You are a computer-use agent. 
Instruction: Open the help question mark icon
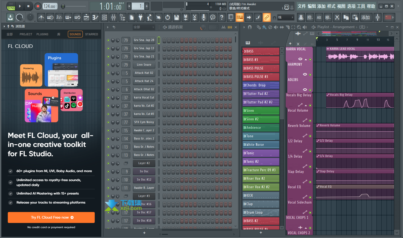coord(222,18)
